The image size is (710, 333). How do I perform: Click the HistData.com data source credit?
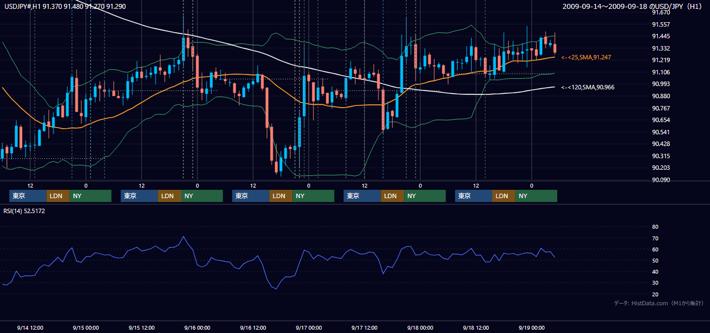(658, 303)
